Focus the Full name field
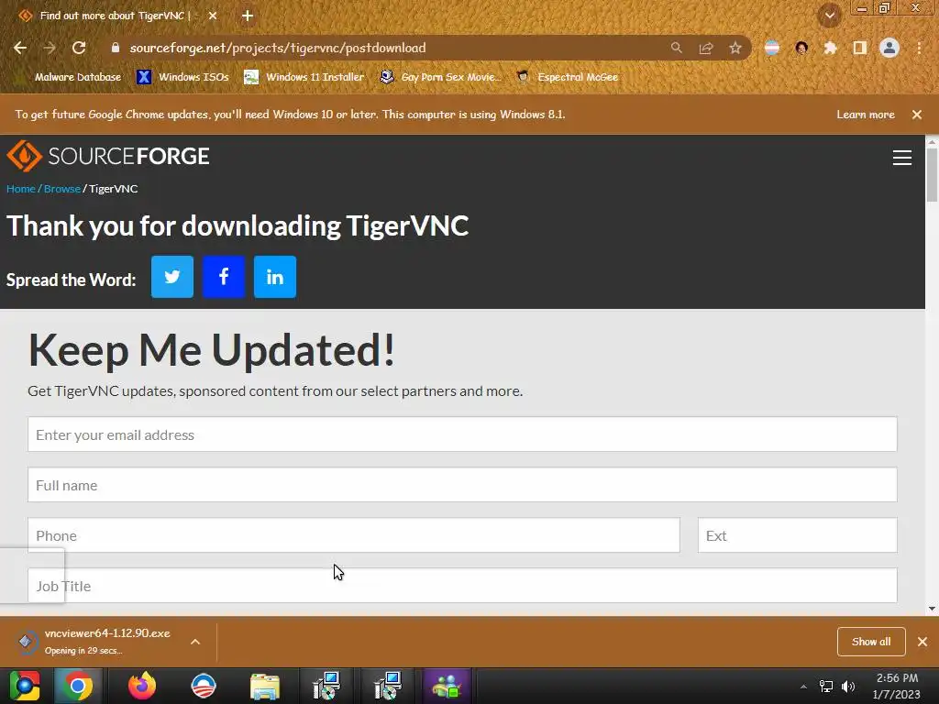Viewport: 939px width, 704px height. (x=462, y=484)
